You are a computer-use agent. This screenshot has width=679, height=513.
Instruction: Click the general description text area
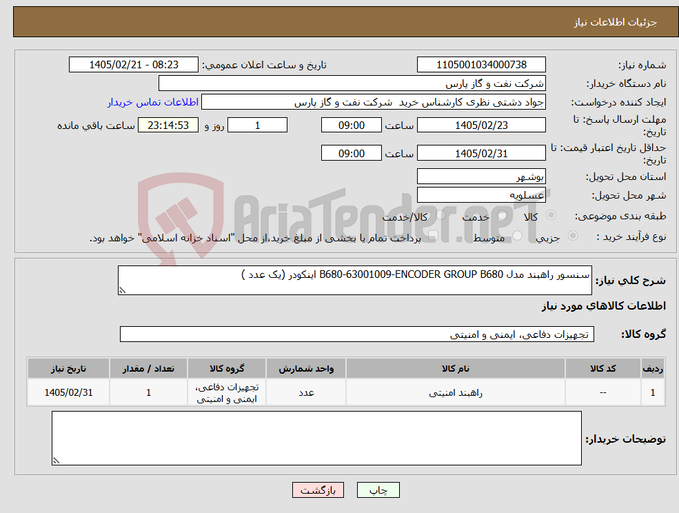coord(354,281)
